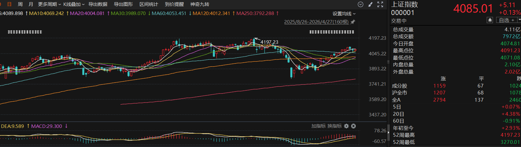
Task: Select the drawing brush tool icon
Action: point(370,4)
